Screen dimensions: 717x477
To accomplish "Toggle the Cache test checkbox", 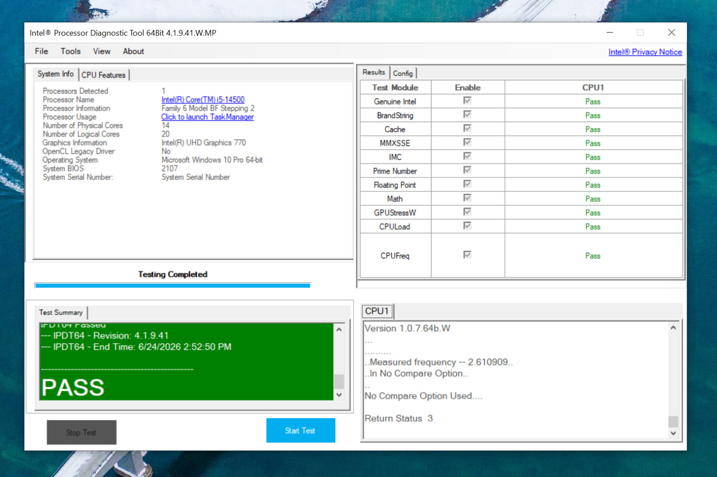I will [x=467, y=128].
